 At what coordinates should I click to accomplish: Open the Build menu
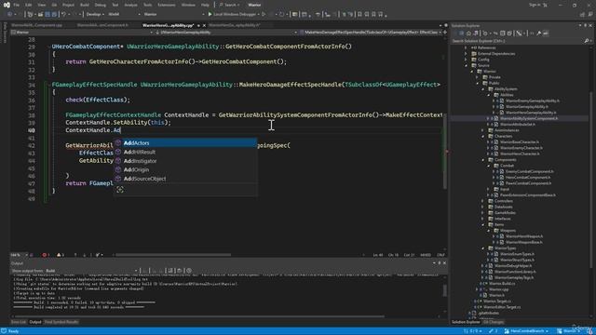tap(85, 5)
